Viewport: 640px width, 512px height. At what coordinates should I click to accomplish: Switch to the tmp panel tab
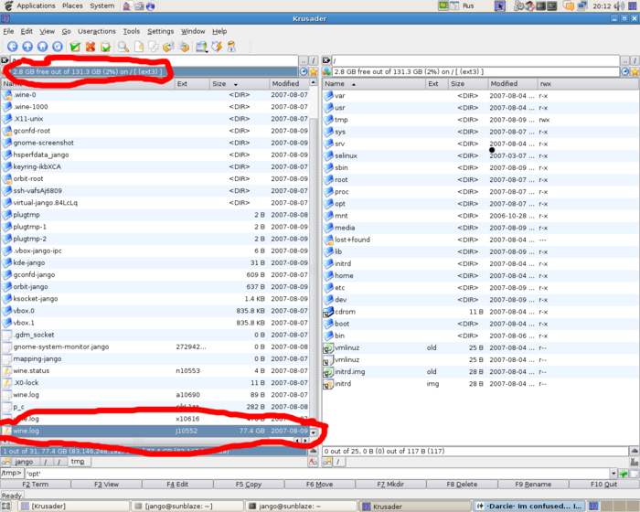(78, 462)
